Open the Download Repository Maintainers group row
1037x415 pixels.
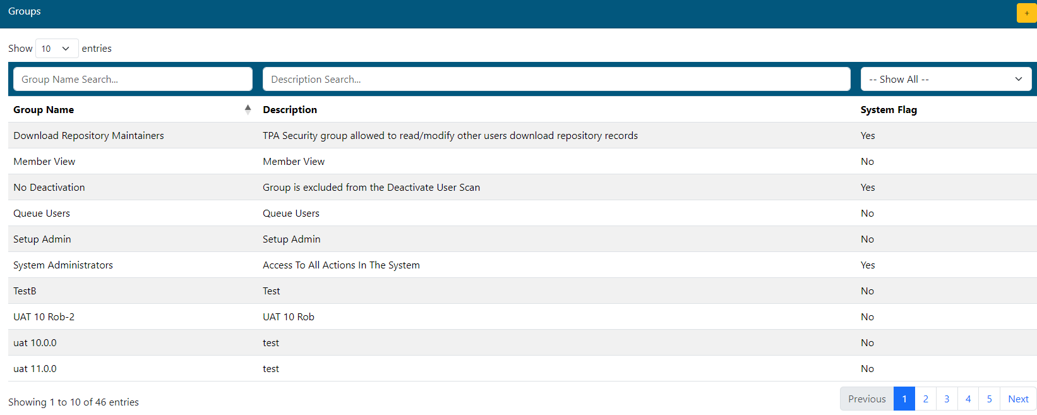88,136
